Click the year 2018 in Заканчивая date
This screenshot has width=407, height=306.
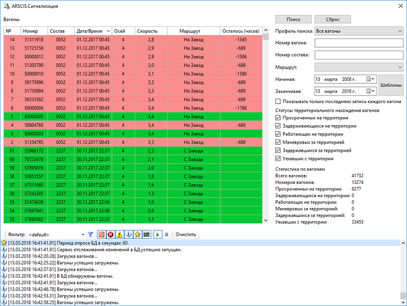346,91
